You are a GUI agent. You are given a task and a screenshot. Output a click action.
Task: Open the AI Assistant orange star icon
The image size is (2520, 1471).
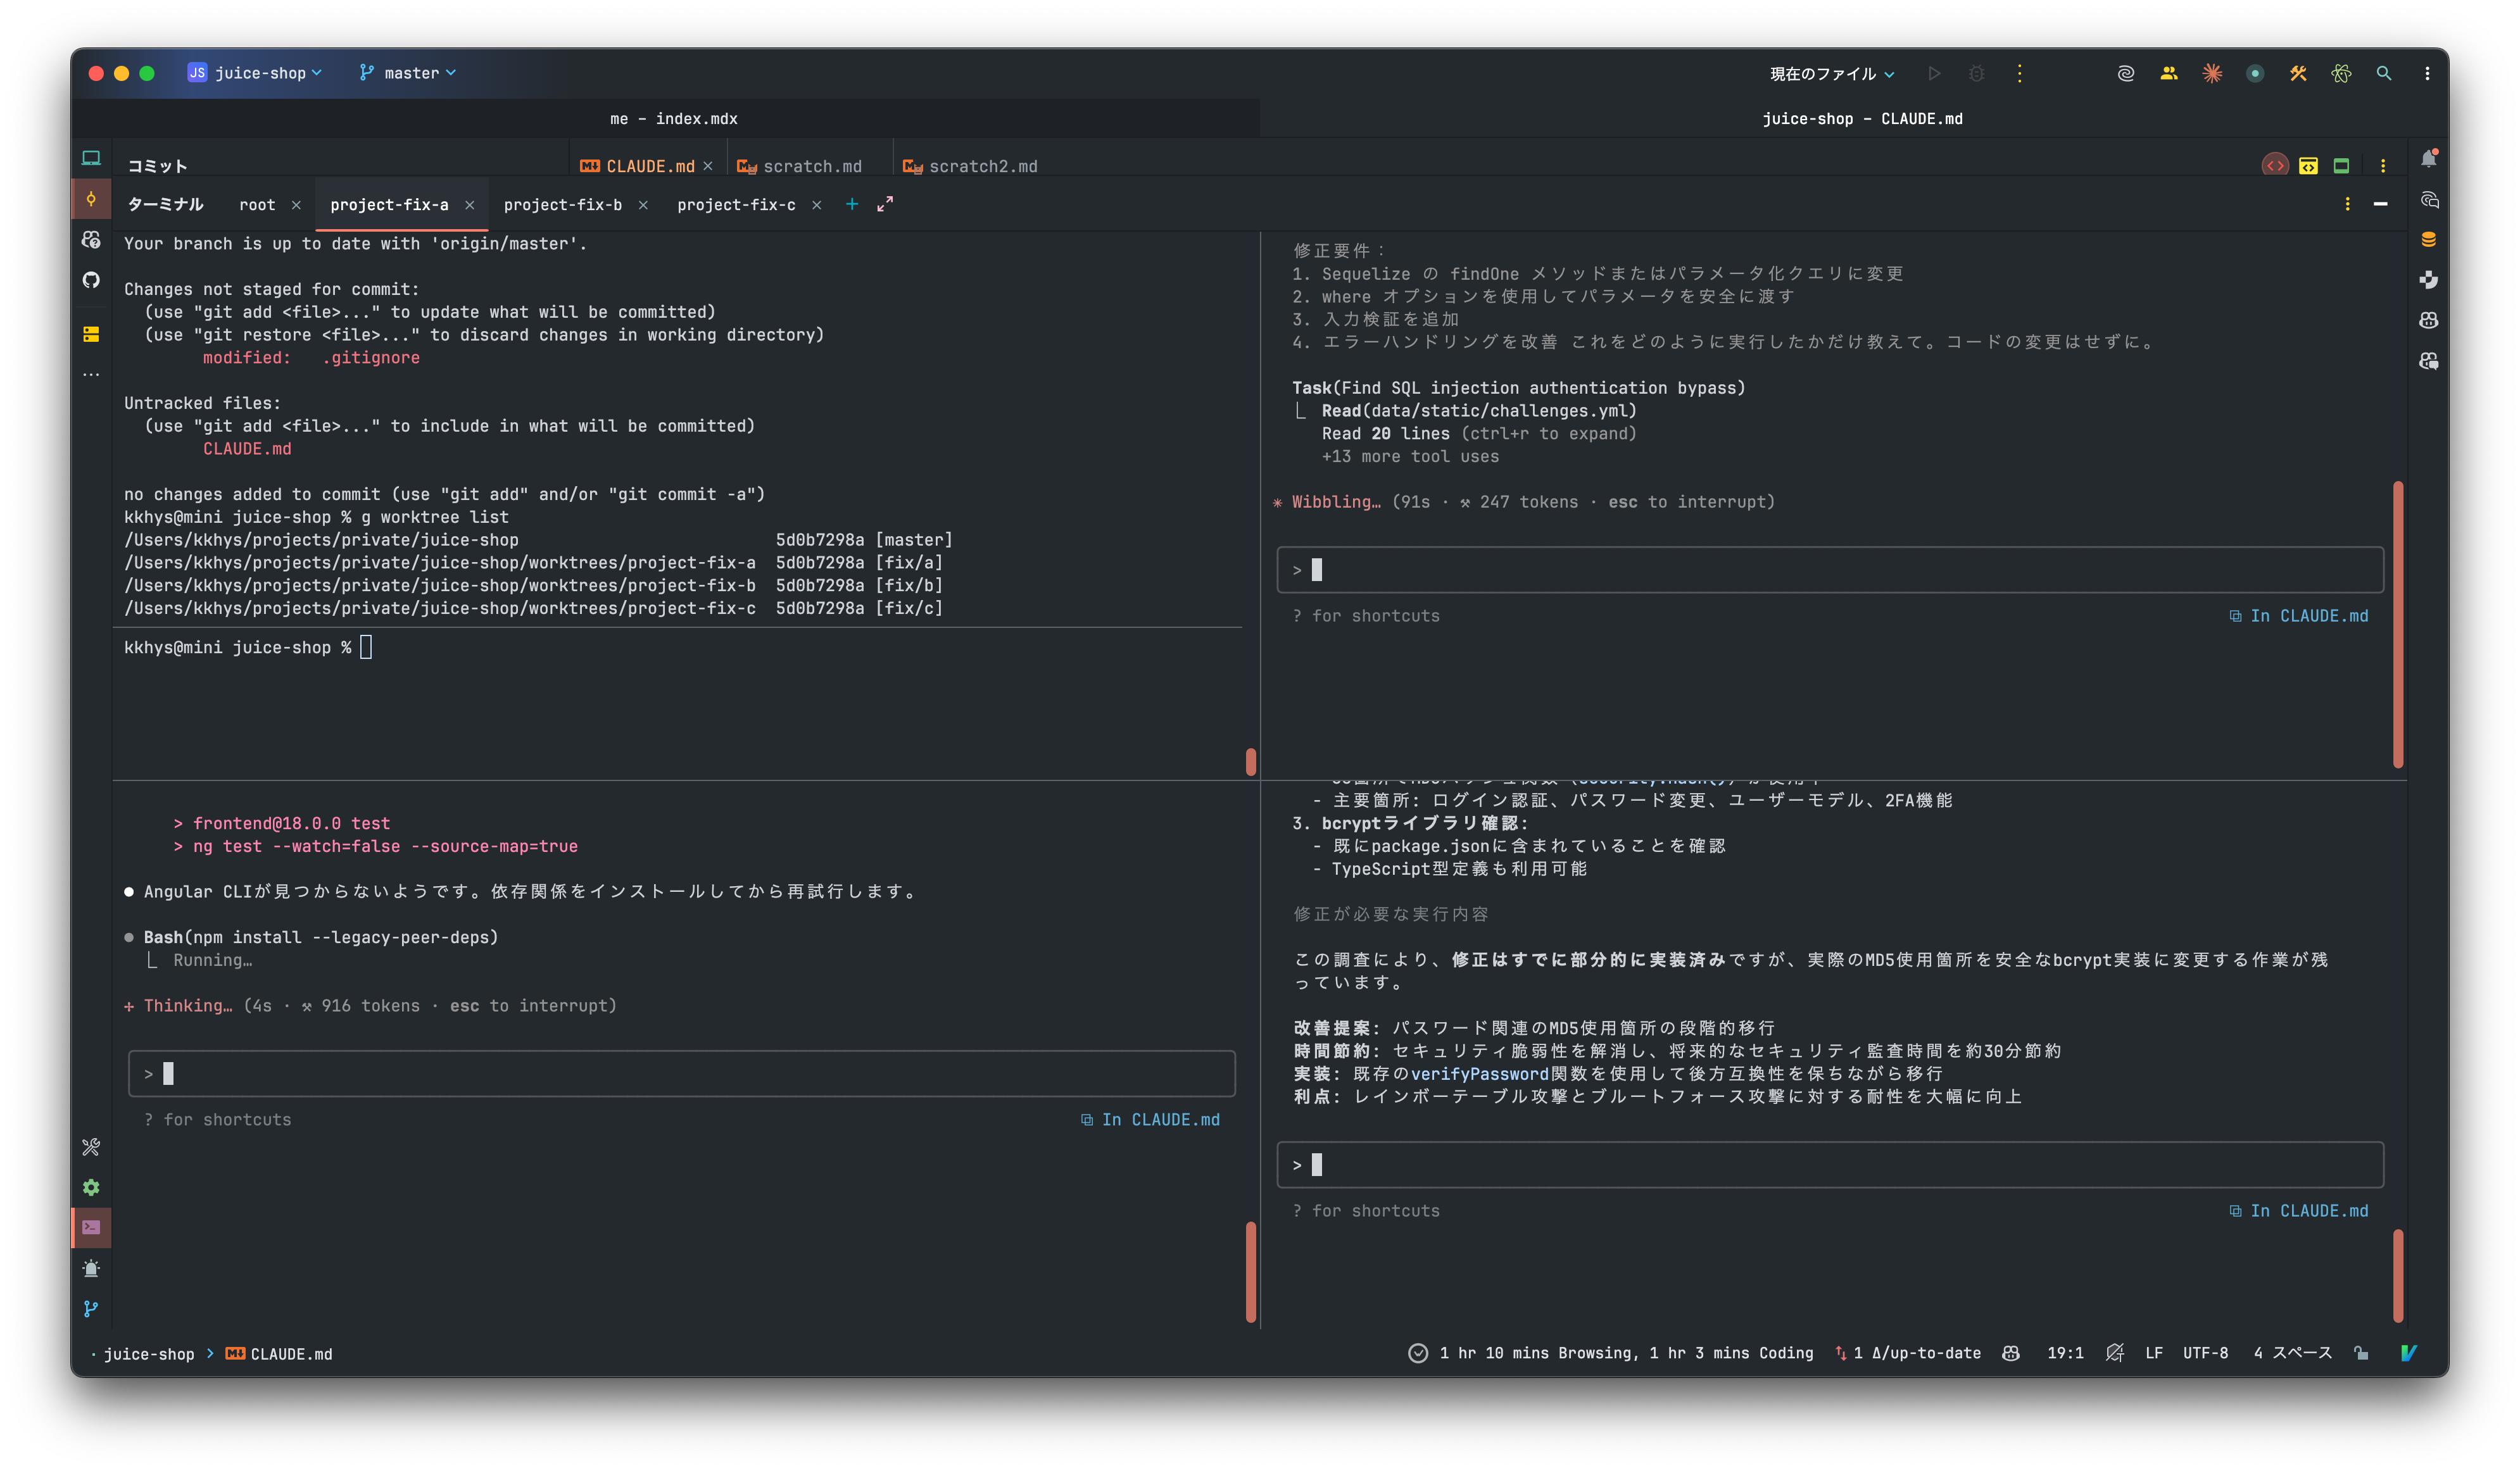click(2212, 73)
